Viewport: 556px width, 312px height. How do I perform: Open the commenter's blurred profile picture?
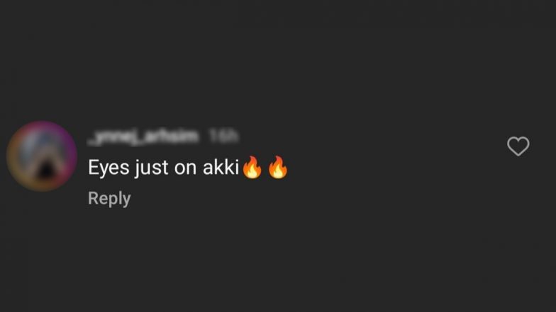[42, 156]
